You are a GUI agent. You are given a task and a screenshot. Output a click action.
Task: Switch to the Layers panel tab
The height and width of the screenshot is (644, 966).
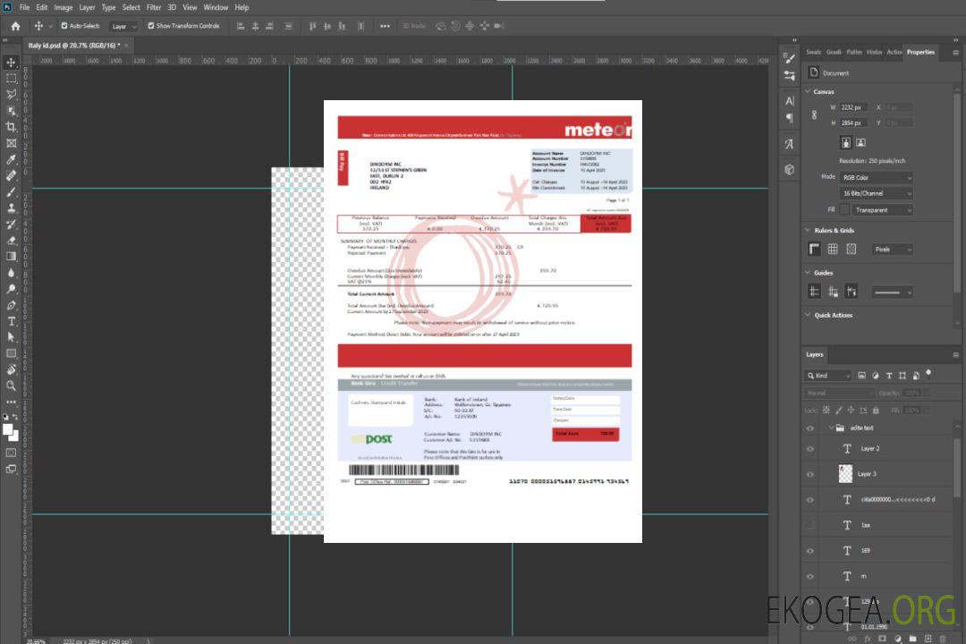(x=815, y=354)
